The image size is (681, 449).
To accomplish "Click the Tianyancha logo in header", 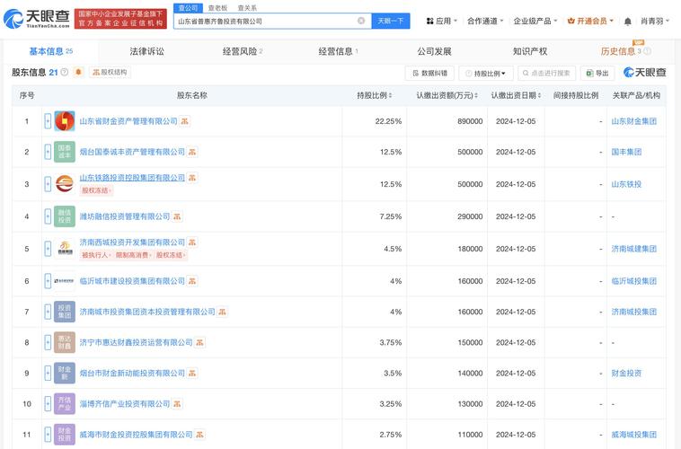I will tap(37, 19).
